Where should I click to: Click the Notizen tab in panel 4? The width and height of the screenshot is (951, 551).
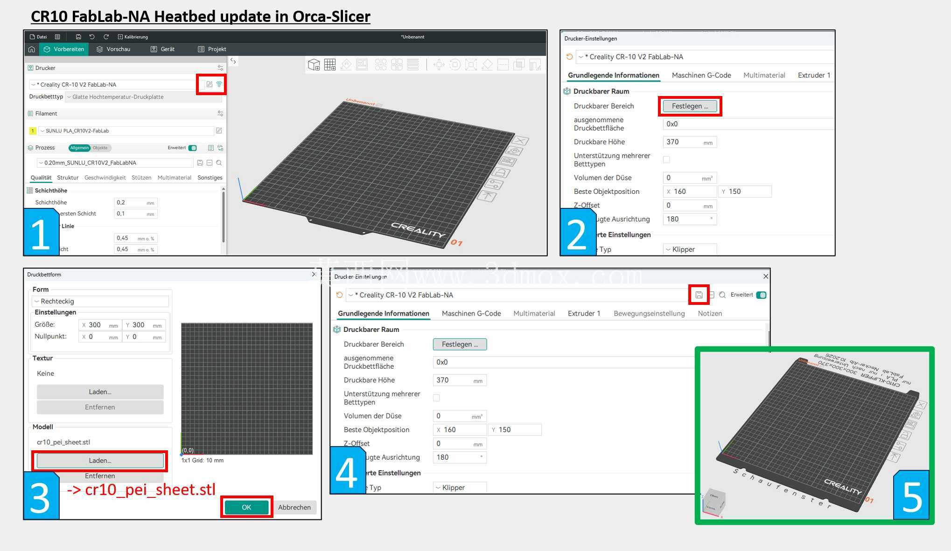point(710,313)
